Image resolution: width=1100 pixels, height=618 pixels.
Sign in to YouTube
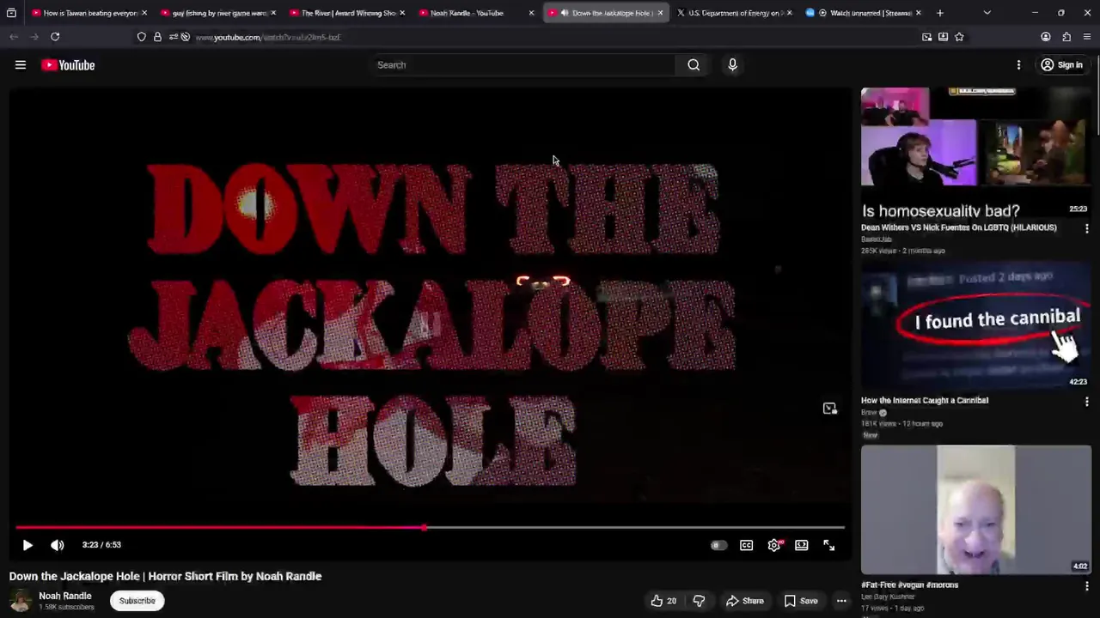1062,65
